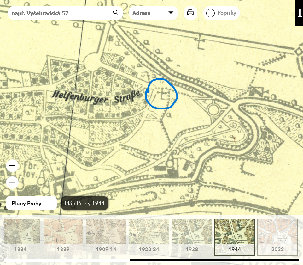
Task: Click the search magnifier icon
Action: point(116,13)
